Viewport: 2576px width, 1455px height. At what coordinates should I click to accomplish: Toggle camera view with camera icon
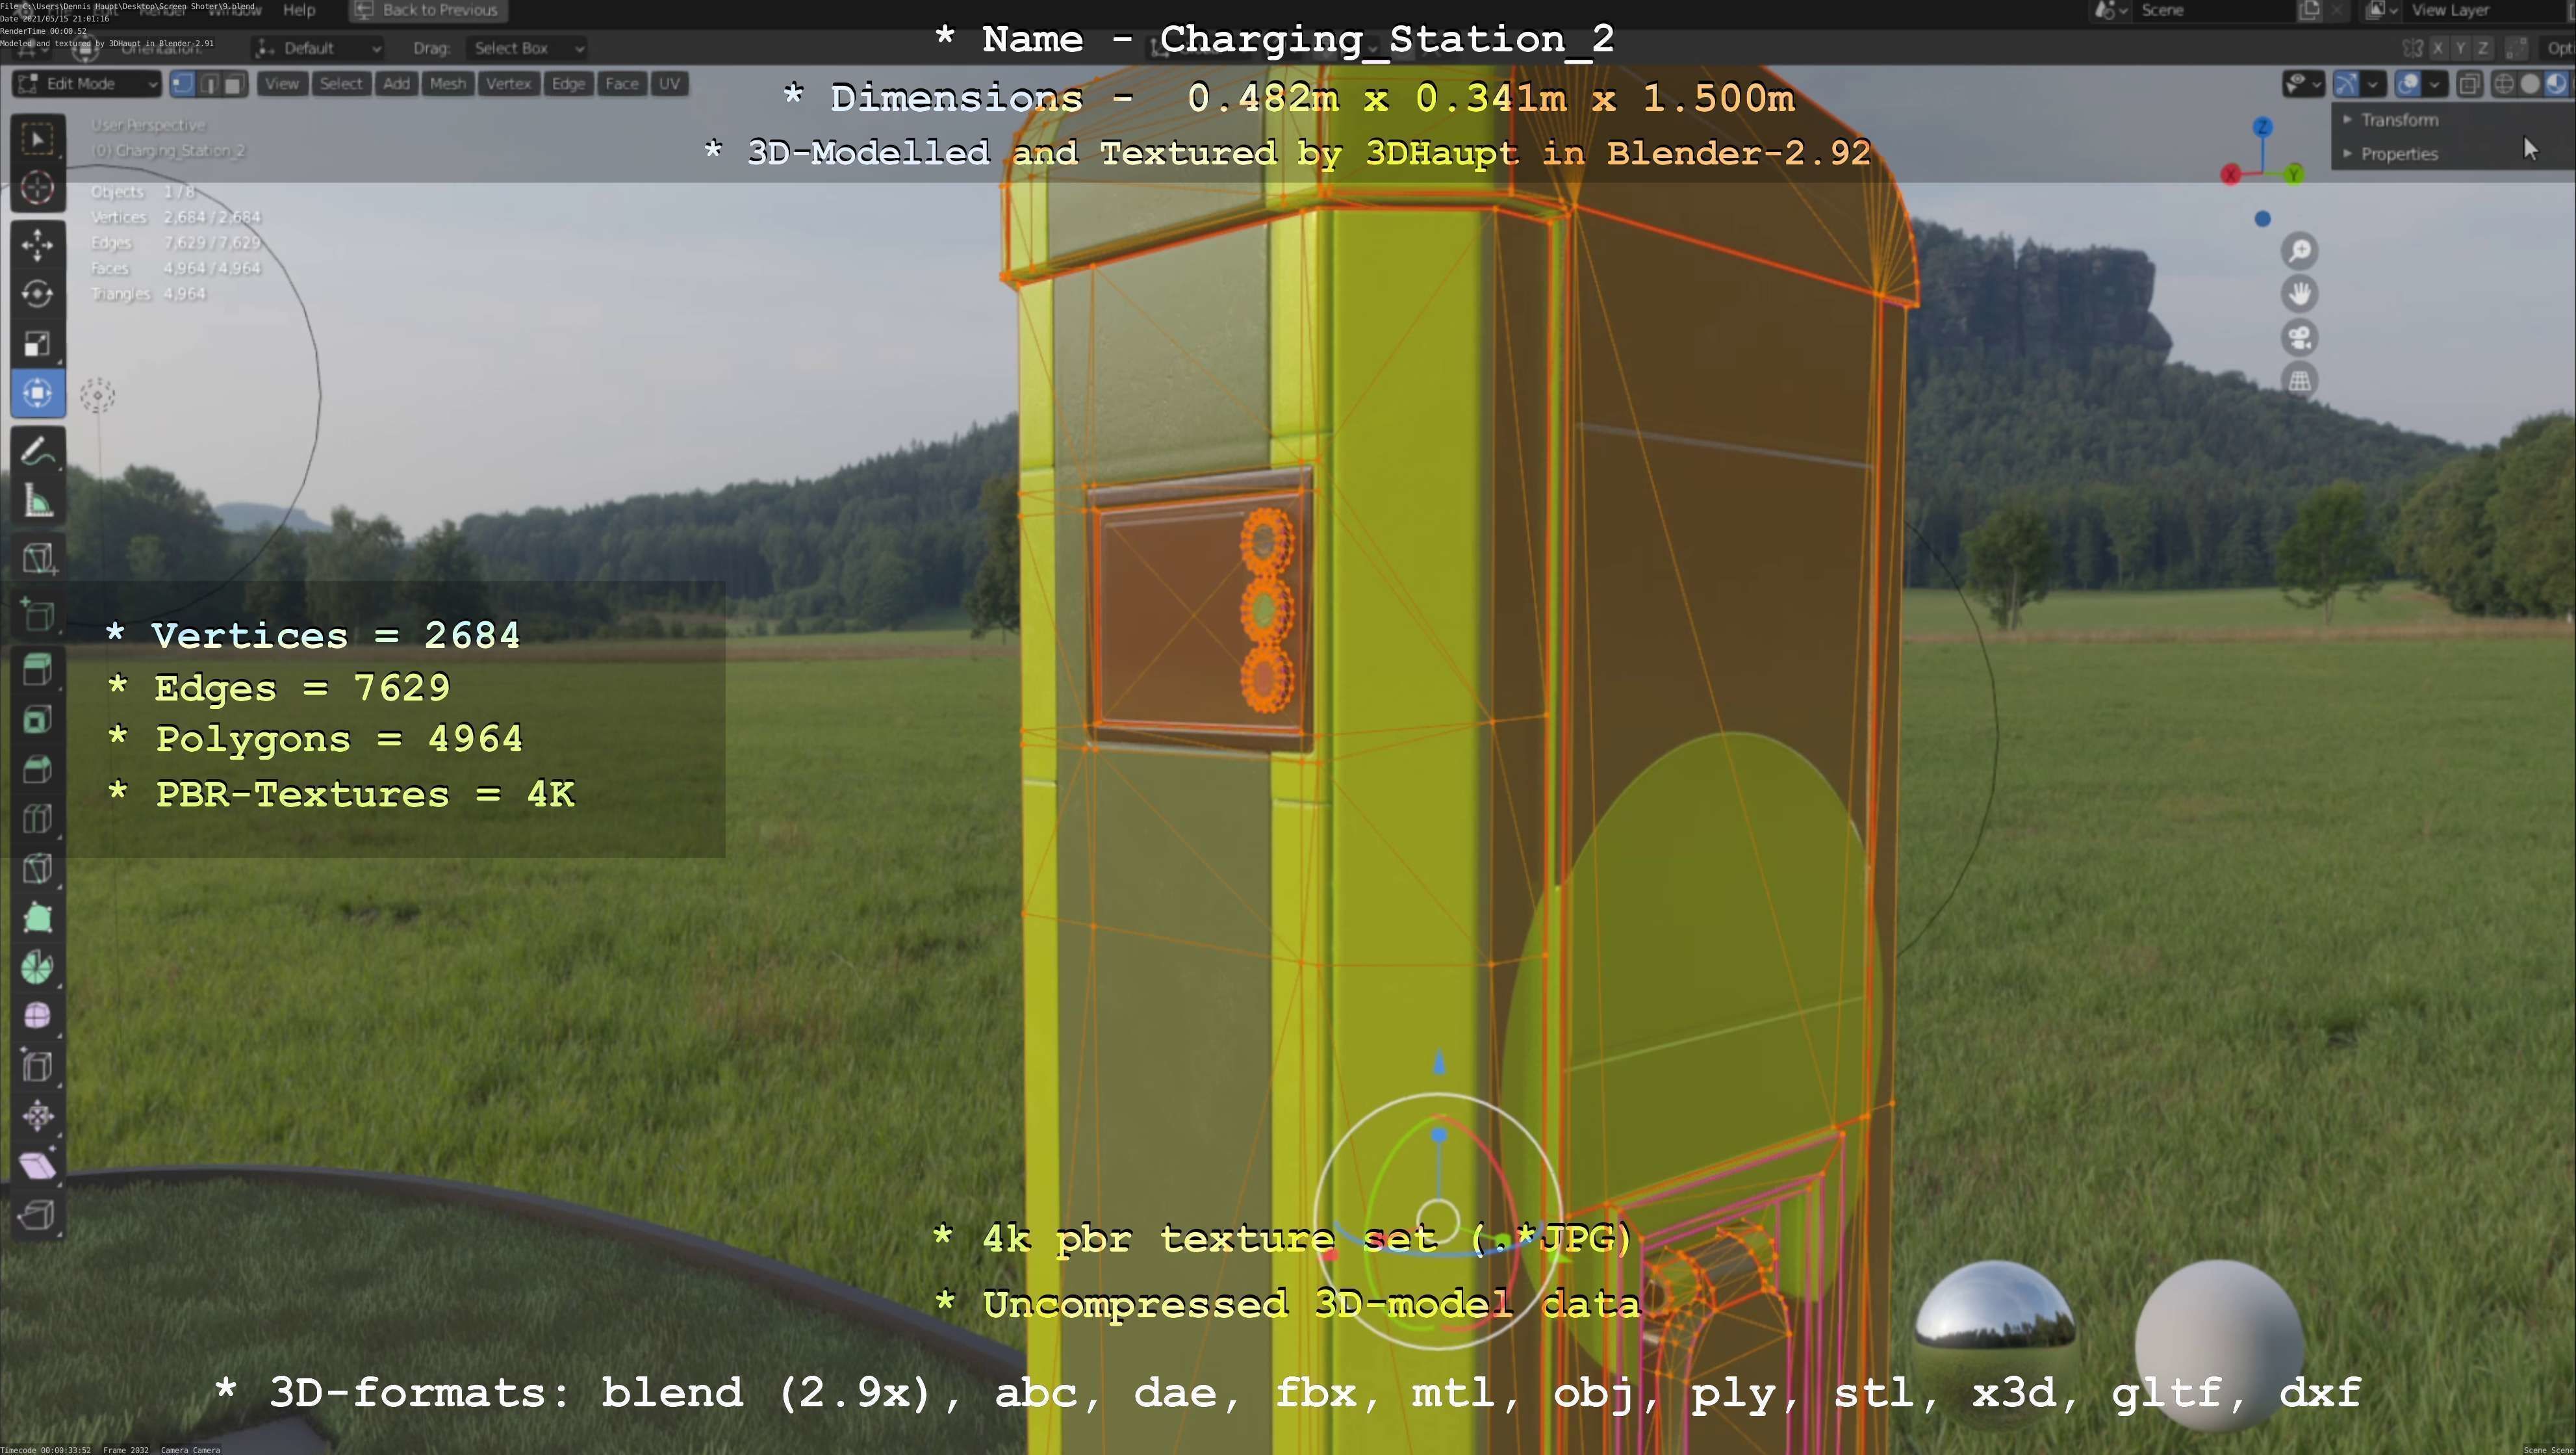[2300, 338]
